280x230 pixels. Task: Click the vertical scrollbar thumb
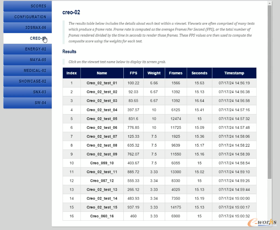(270, 92)
